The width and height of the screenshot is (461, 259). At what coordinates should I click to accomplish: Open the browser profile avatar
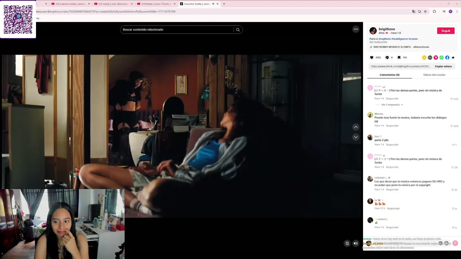[451, 12]
